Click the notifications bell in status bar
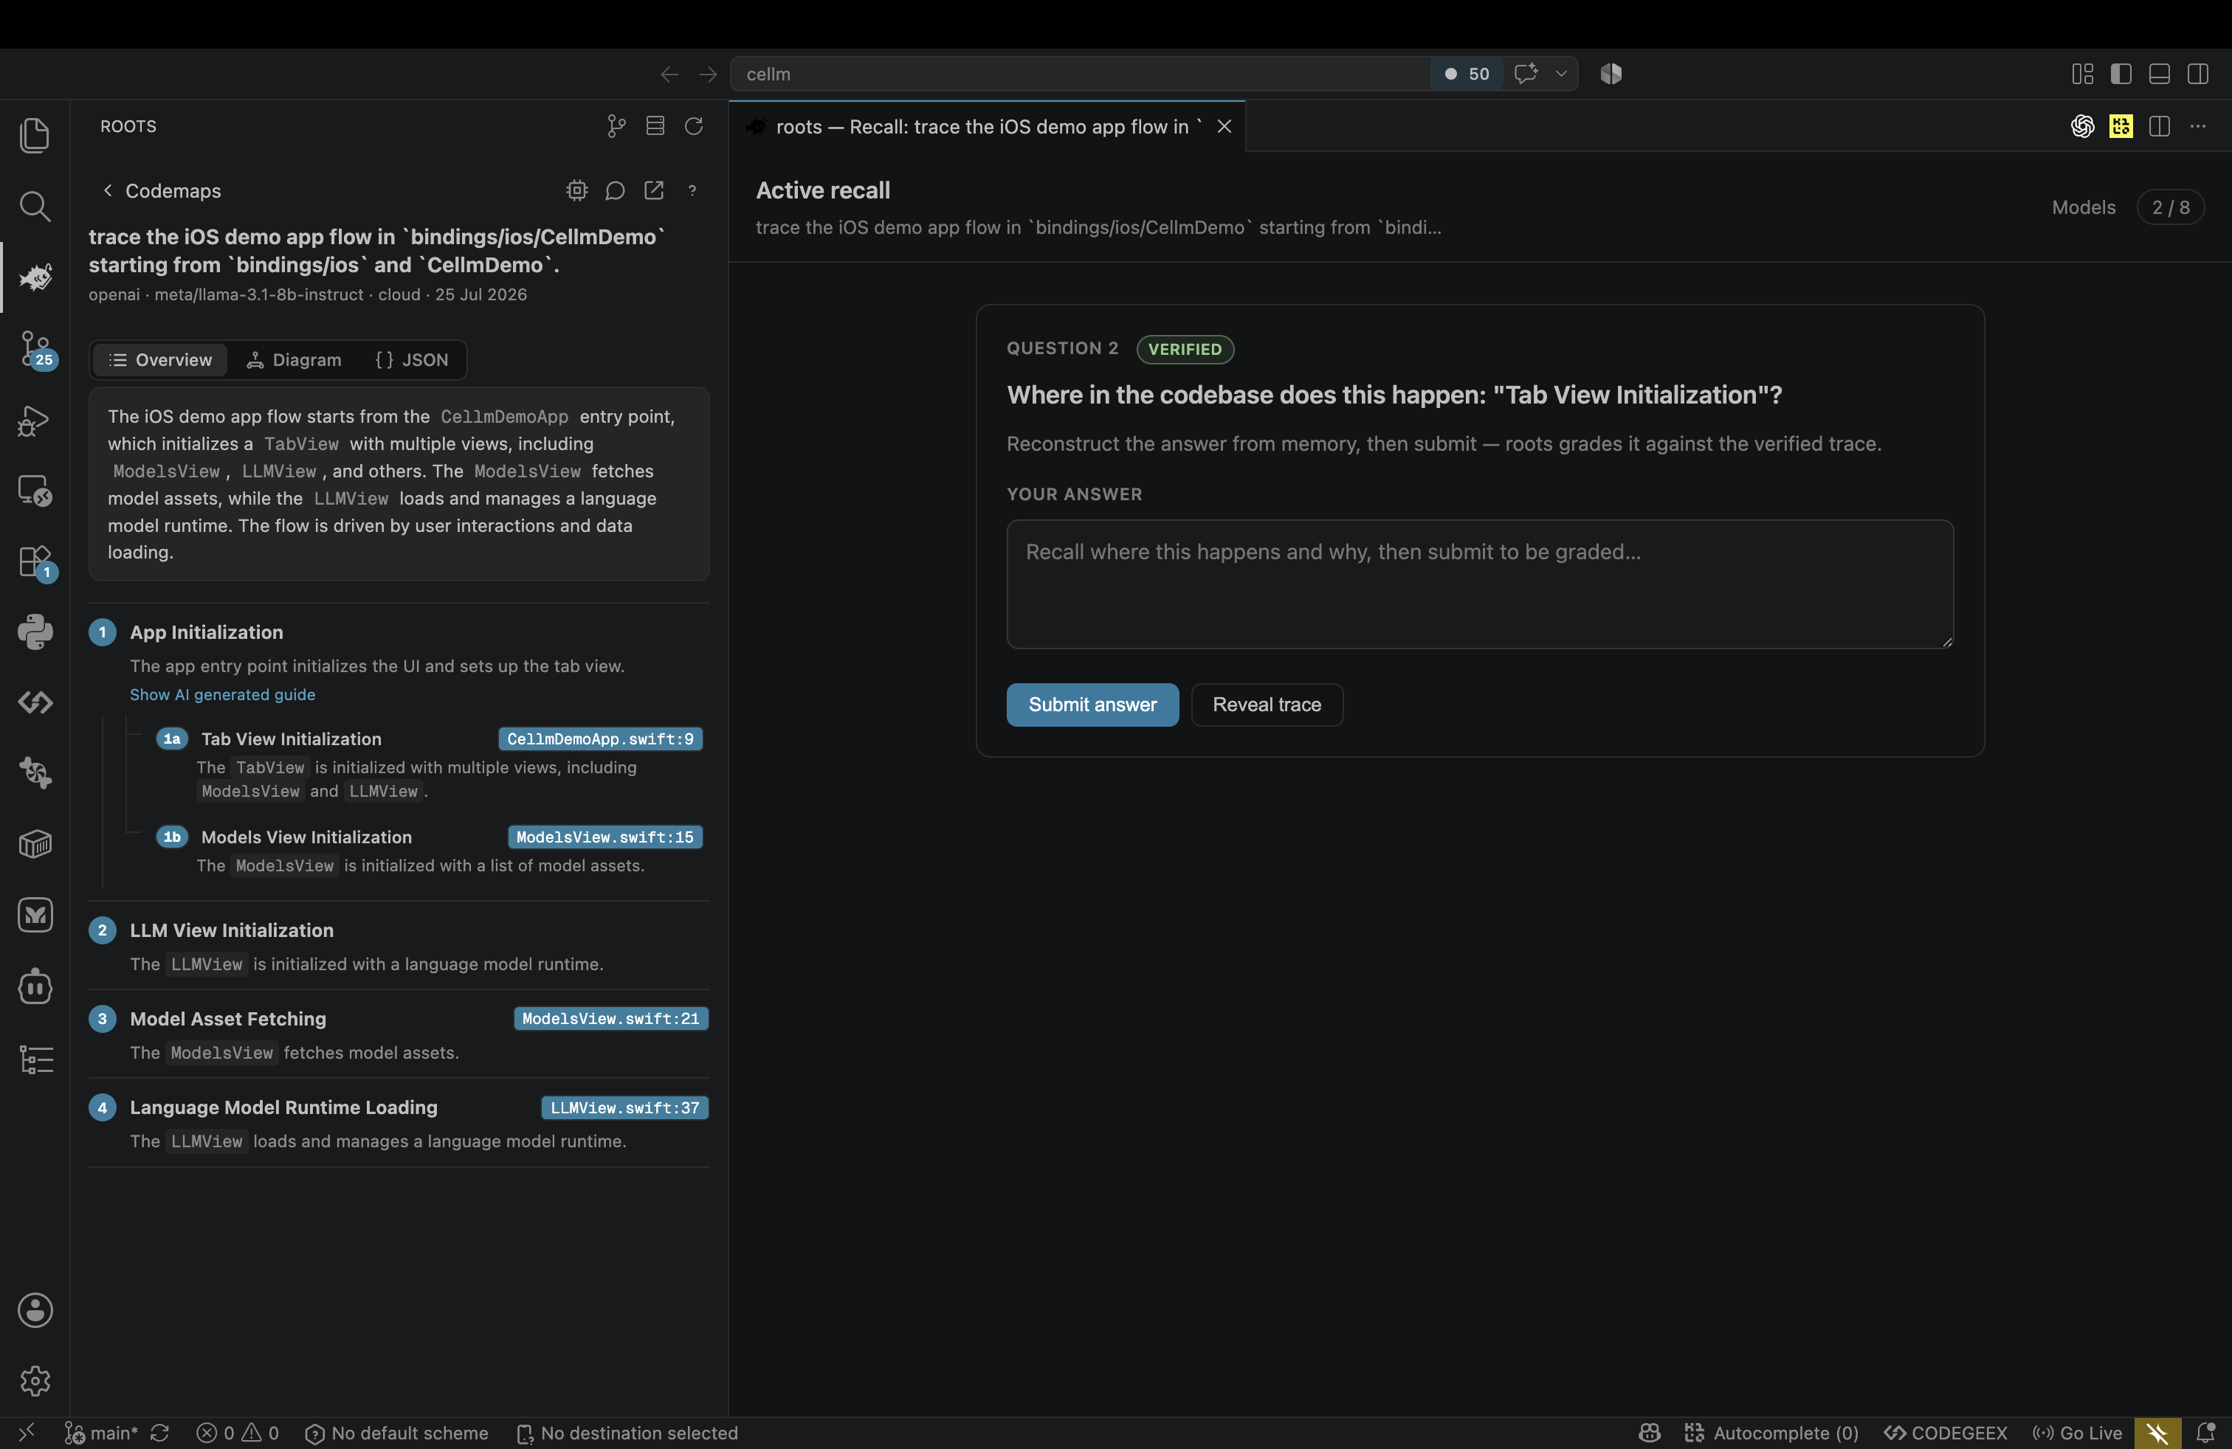The image size is (2232, 1449). [x=2205, y=1432]
